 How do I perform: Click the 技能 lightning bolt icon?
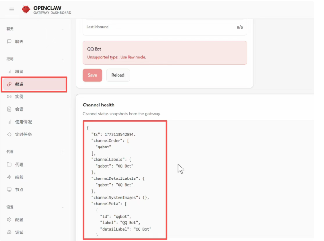[9, 177]
